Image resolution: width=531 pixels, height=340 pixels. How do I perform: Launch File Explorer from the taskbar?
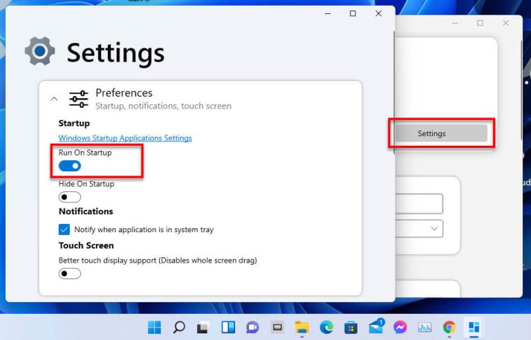301,327
